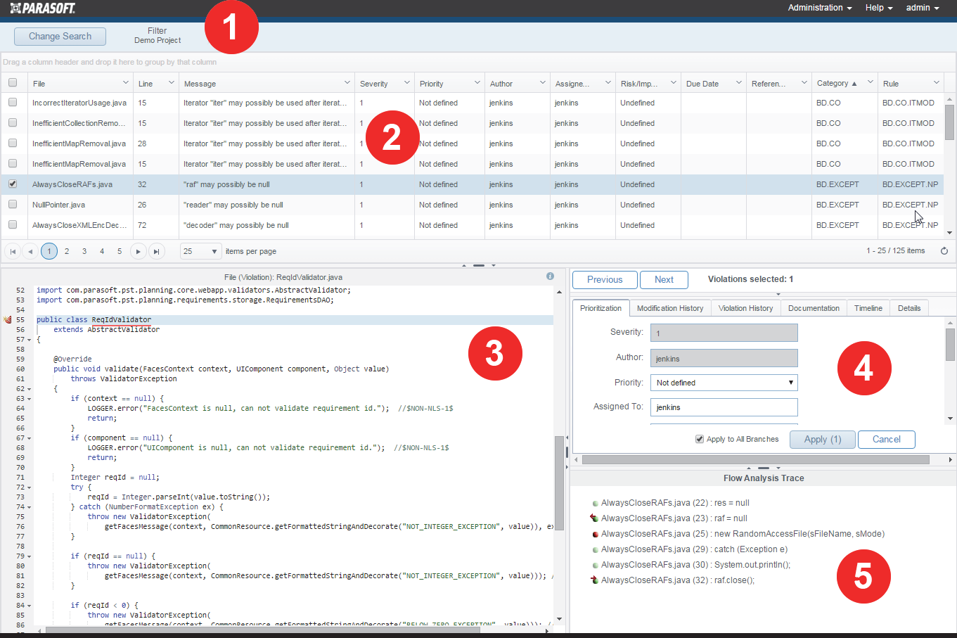The height and width of the screenshot is (638, 957).
Task: Open the admin user dropdown
Action: (923, 8)
